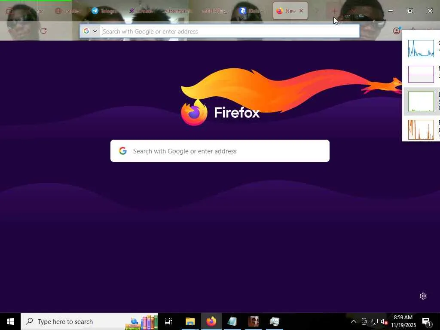Open the Windows Start menu
This screenshot has width=440, height=330.
[10, 321]
